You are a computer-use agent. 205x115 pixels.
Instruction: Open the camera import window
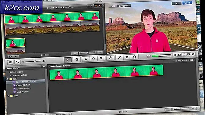[x=10, y=62]
